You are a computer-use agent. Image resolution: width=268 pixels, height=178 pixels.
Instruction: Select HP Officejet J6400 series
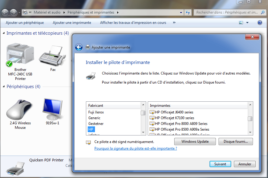click(172, 112)
